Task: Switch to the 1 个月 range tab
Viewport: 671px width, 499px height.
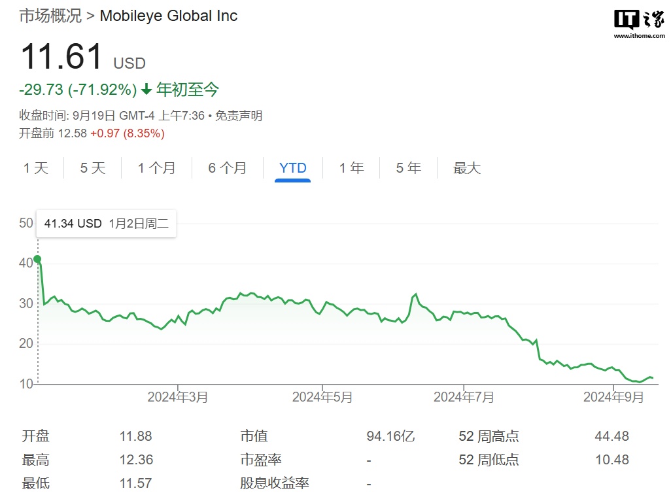Action: point(156,168)
